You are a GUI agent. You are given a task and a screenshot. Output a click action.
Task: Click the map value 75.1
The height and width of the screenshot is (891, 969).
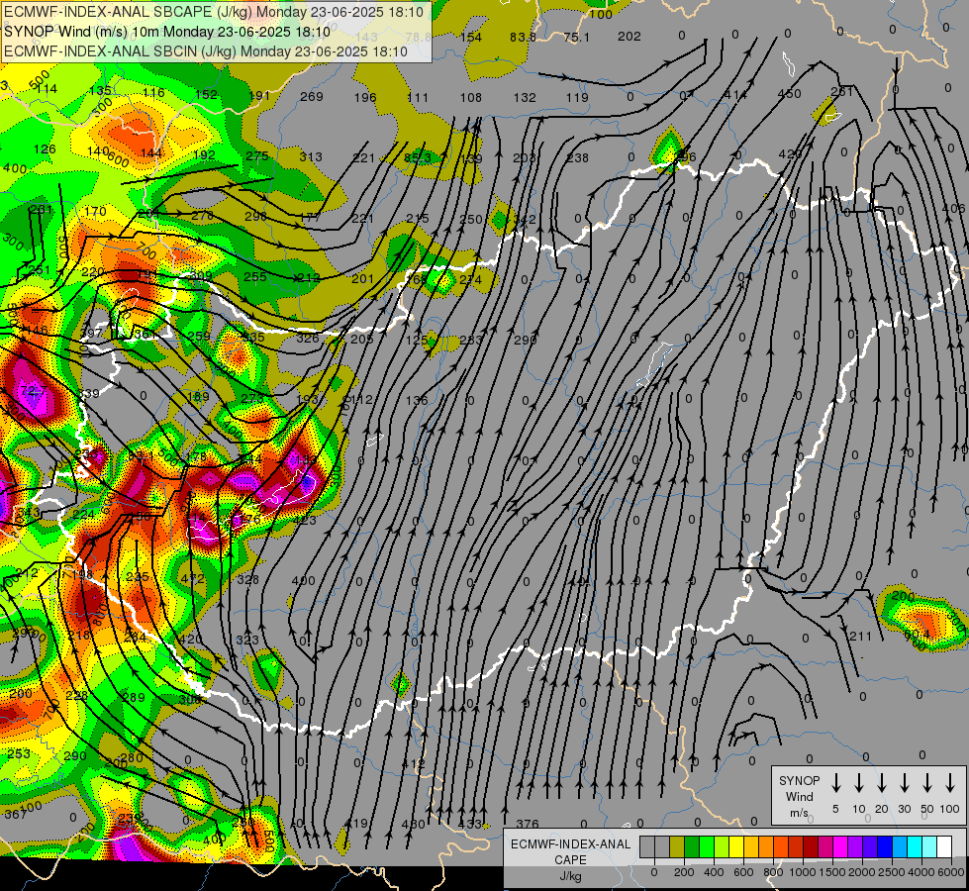577,37
